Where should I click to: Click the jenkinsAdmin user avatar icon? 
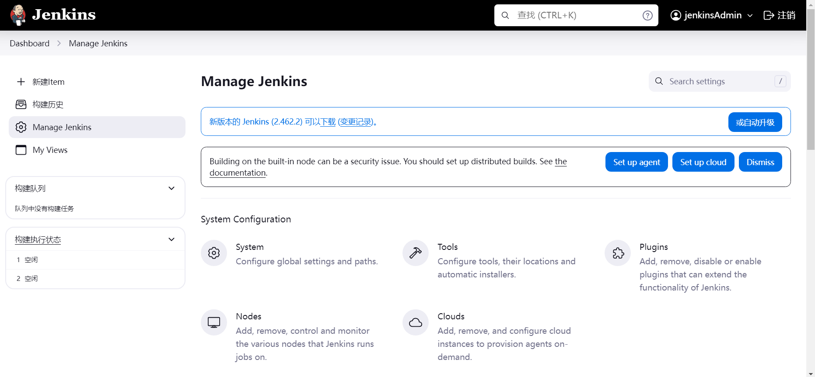pyautogui.click(x=676, y=15)
